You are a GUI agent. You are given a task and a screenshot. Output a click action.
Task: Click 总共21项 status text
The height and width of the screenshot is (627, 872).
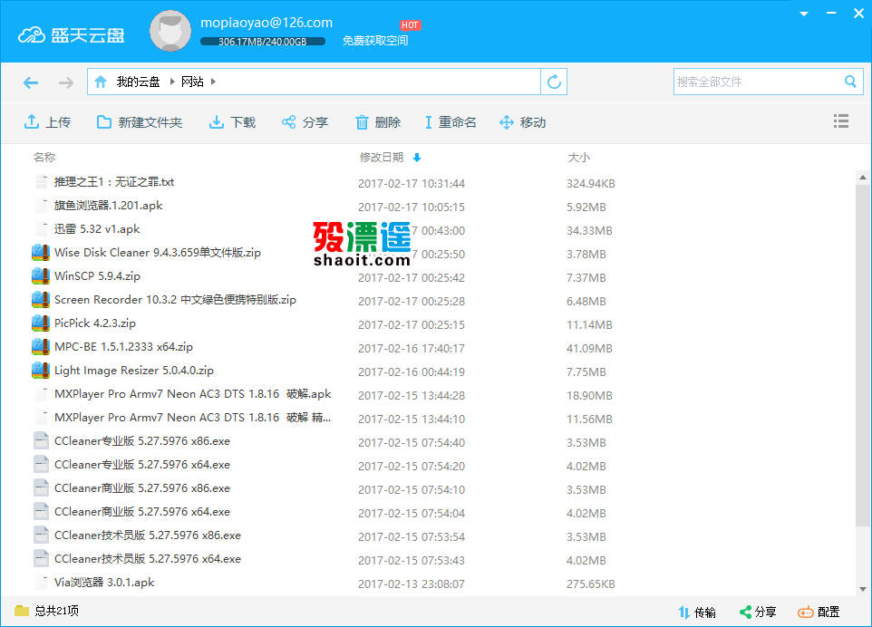pos(57,611)
